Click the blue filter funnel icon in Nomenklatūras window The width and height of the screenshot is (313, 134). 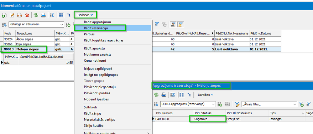157,24
